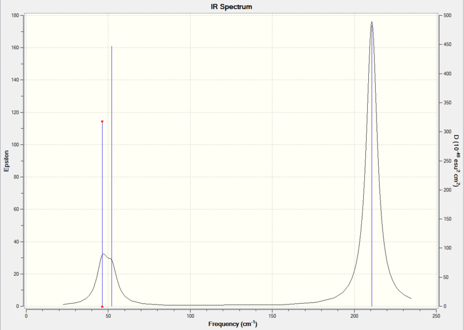Click the 80 tick label on the Epsilon axis
This screenshot has height=330, width=464.
pos(17,177)
